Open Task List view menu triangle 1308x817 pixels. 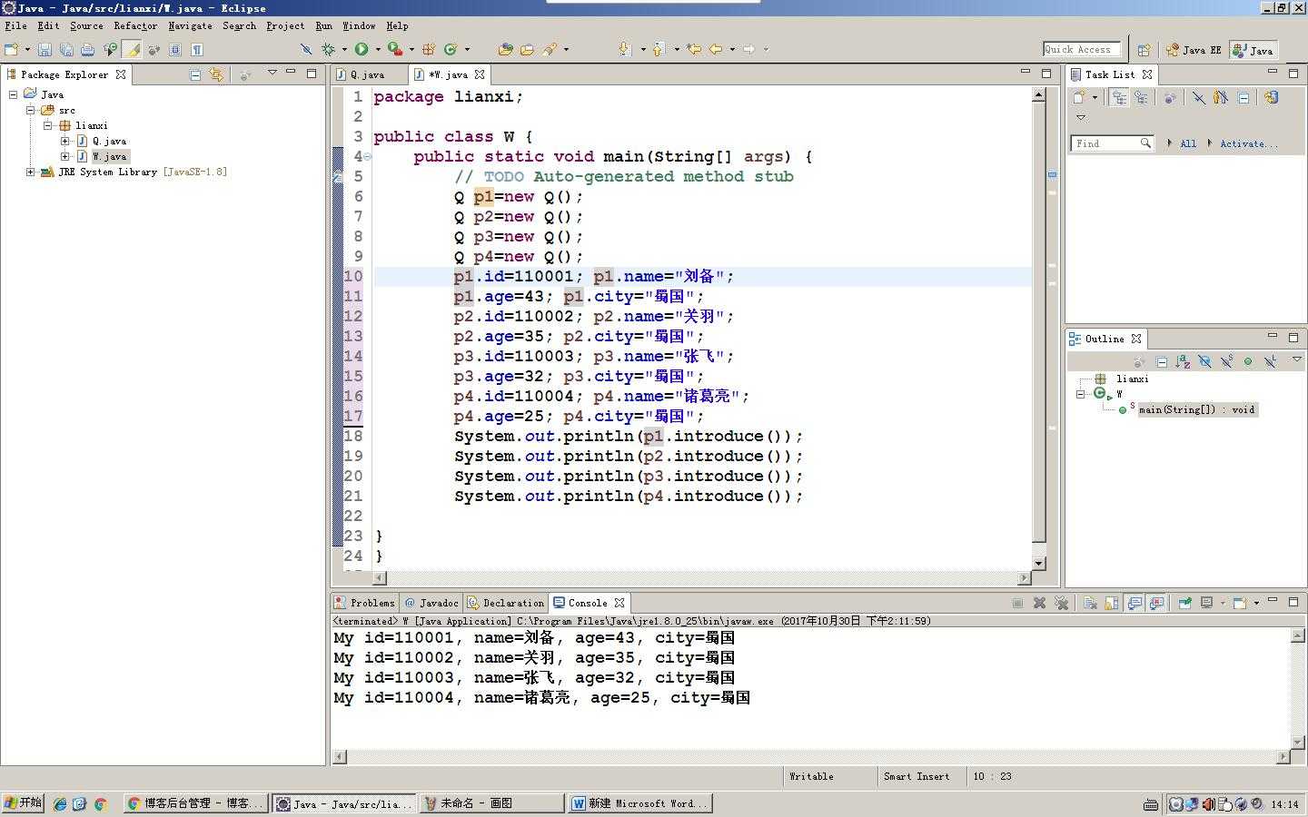tap(1081, 117)
